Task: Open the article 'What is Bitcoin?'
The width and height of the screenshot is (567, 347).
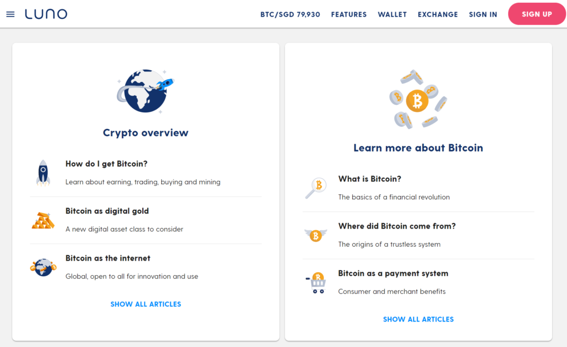Action: click(x=368, y=179)
